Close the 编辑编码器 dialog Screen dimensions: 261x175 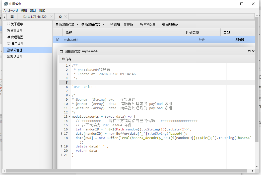253,51
